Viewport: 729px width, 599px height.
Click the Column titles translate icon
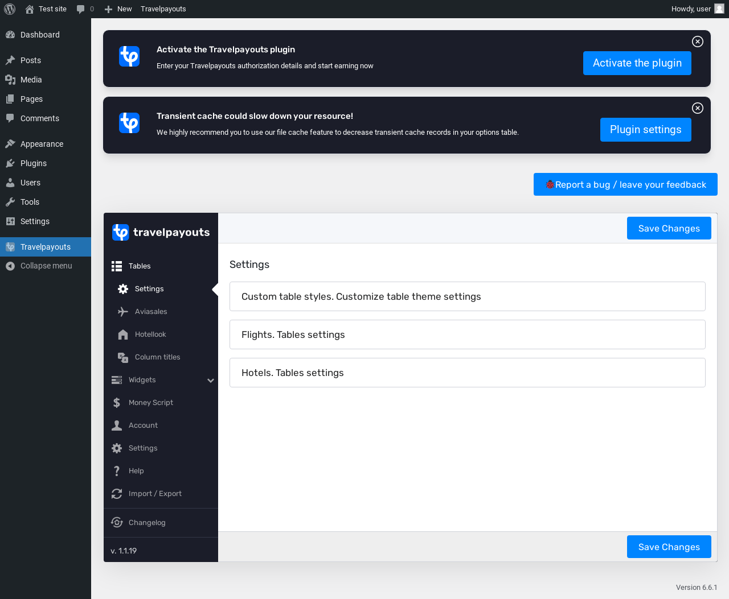point(123,357)
